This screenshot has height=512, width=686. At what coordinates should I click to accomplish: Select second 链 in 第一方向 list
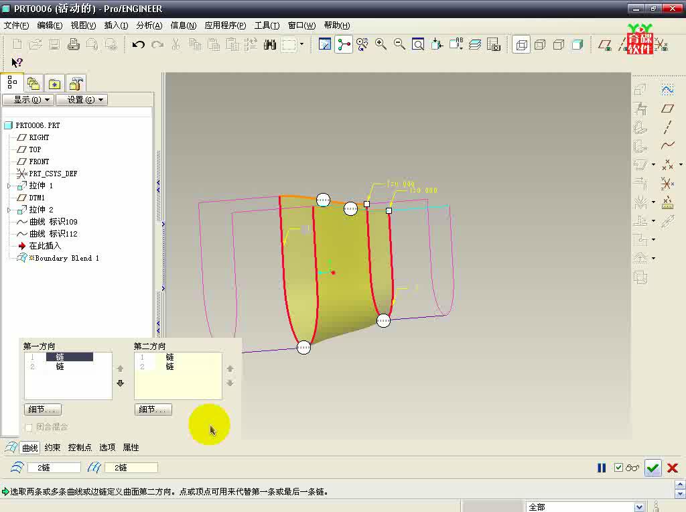coord(60,367)
